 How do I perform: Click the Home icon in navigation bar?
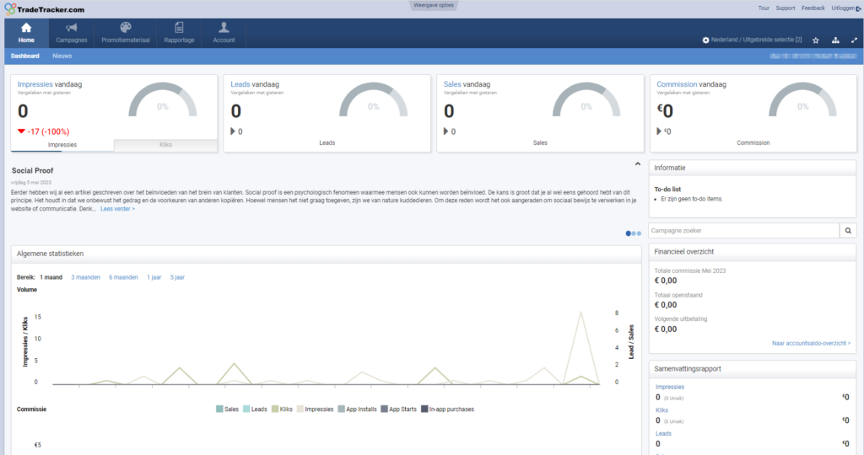point(26,28)
